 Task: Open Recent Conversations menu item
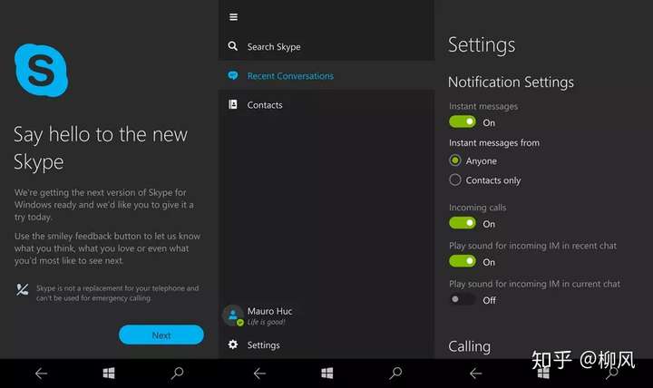(326, 76)
